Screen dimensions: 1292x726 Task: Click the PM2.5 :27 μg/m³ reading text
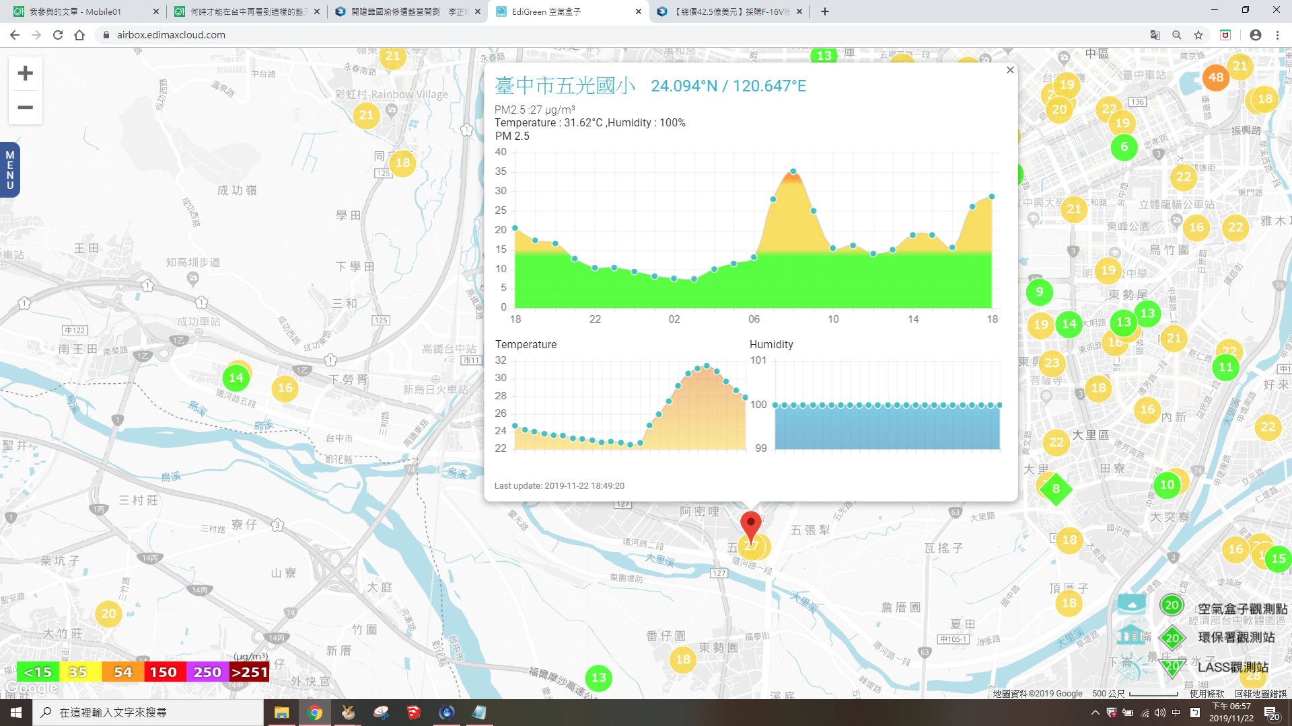534,110
